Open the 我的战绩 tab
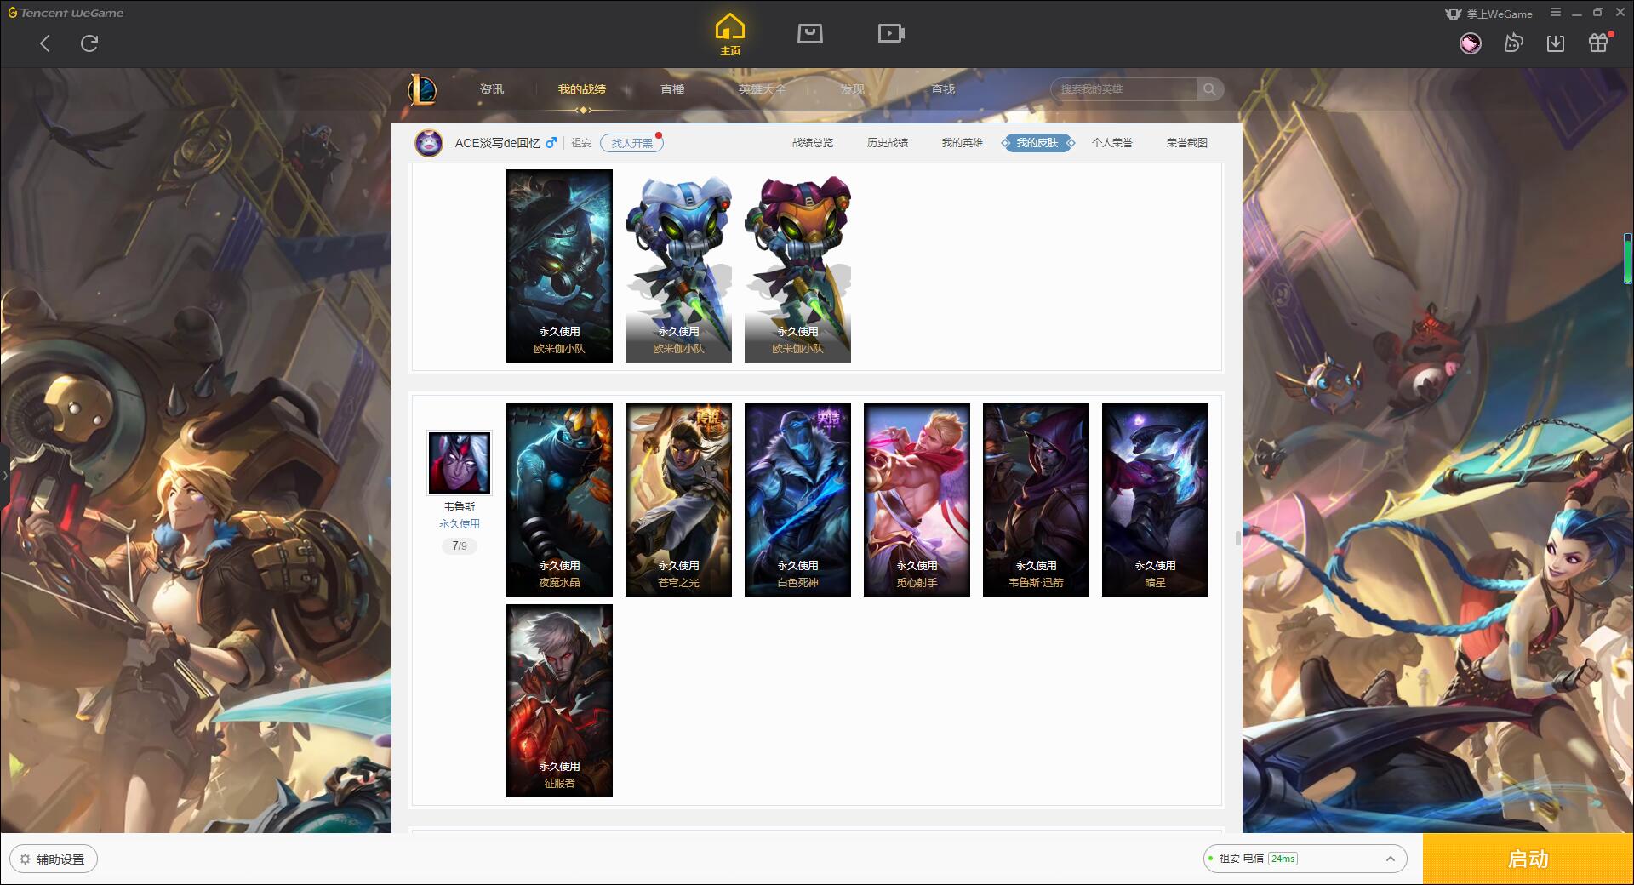The width and height of the screenshot is (1634, 885). click(582, 89)
